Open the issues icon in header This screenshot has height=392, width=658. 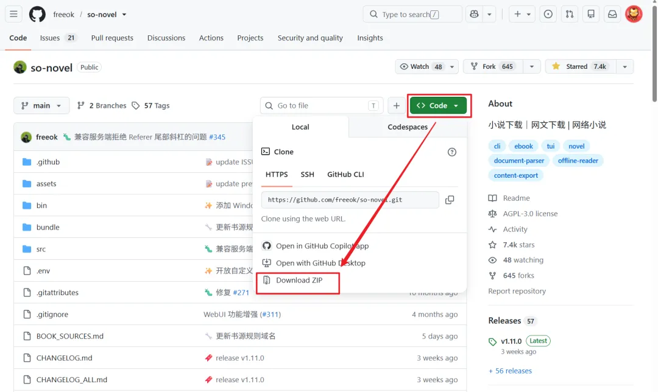coord(548,14)
